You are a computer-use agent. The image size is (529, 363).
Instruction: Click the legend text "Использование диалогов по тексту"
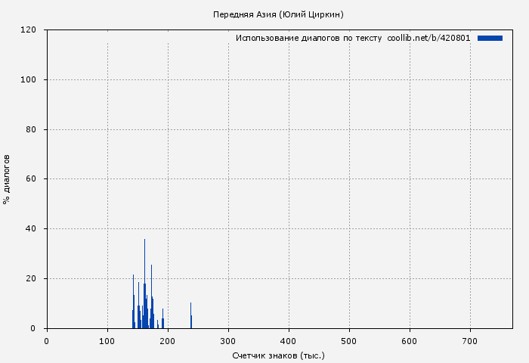308,38
